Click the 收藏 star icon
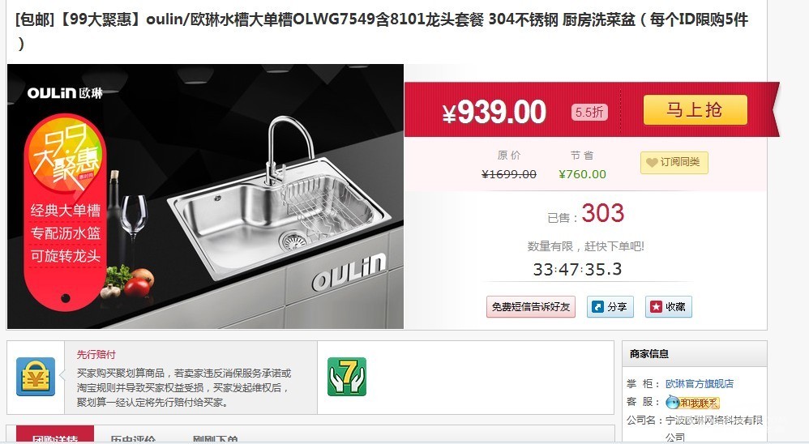Viewport: 809px width, 444px height. coord(656,307)
